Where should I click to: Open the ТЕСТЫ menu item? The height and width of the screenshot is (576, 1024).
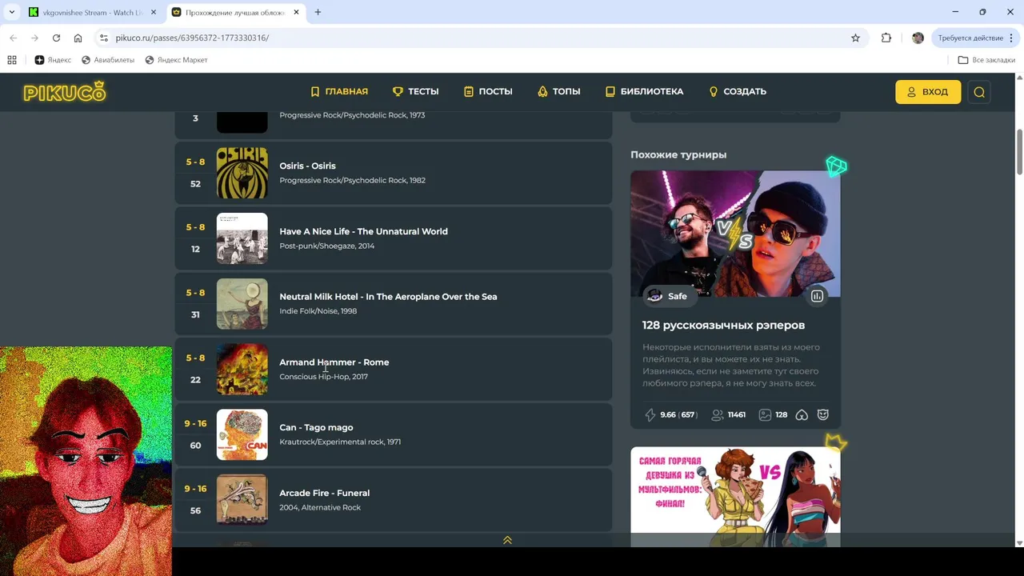click(416, 91)
